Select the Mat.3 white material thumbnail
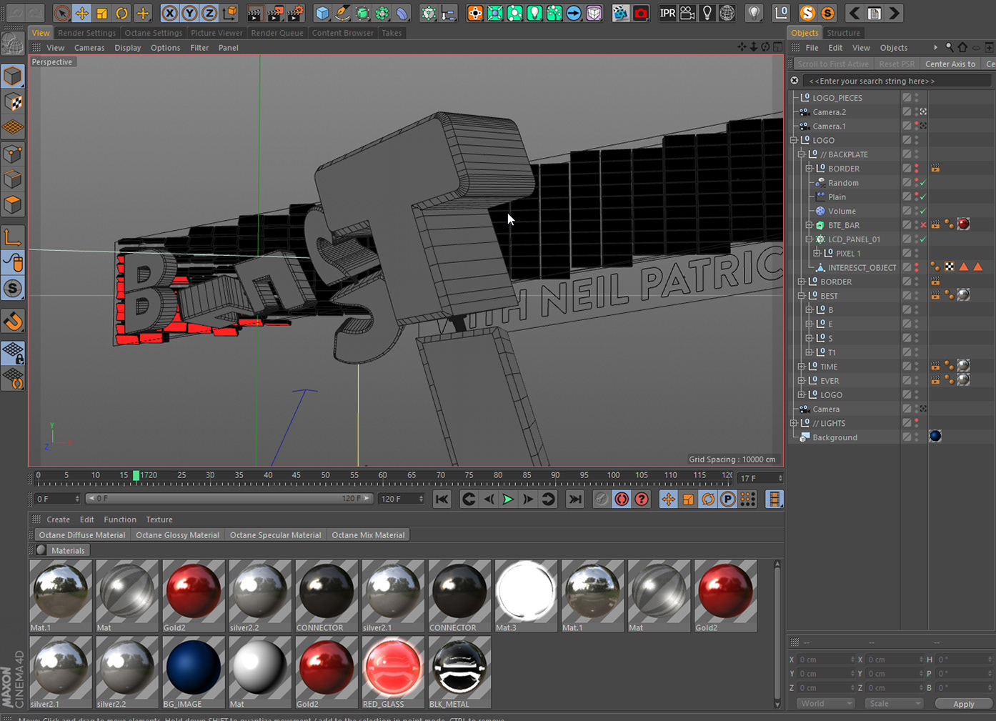The height and width of the screenshot is (721, 996). pos(526,595)
